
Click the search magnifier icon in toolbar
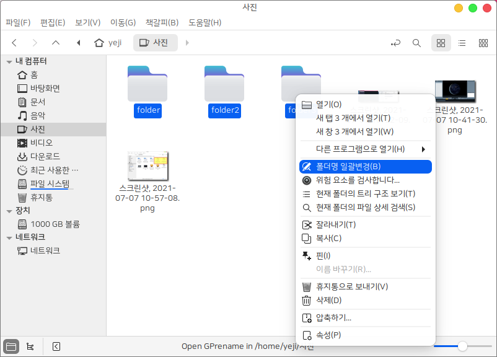416,43
